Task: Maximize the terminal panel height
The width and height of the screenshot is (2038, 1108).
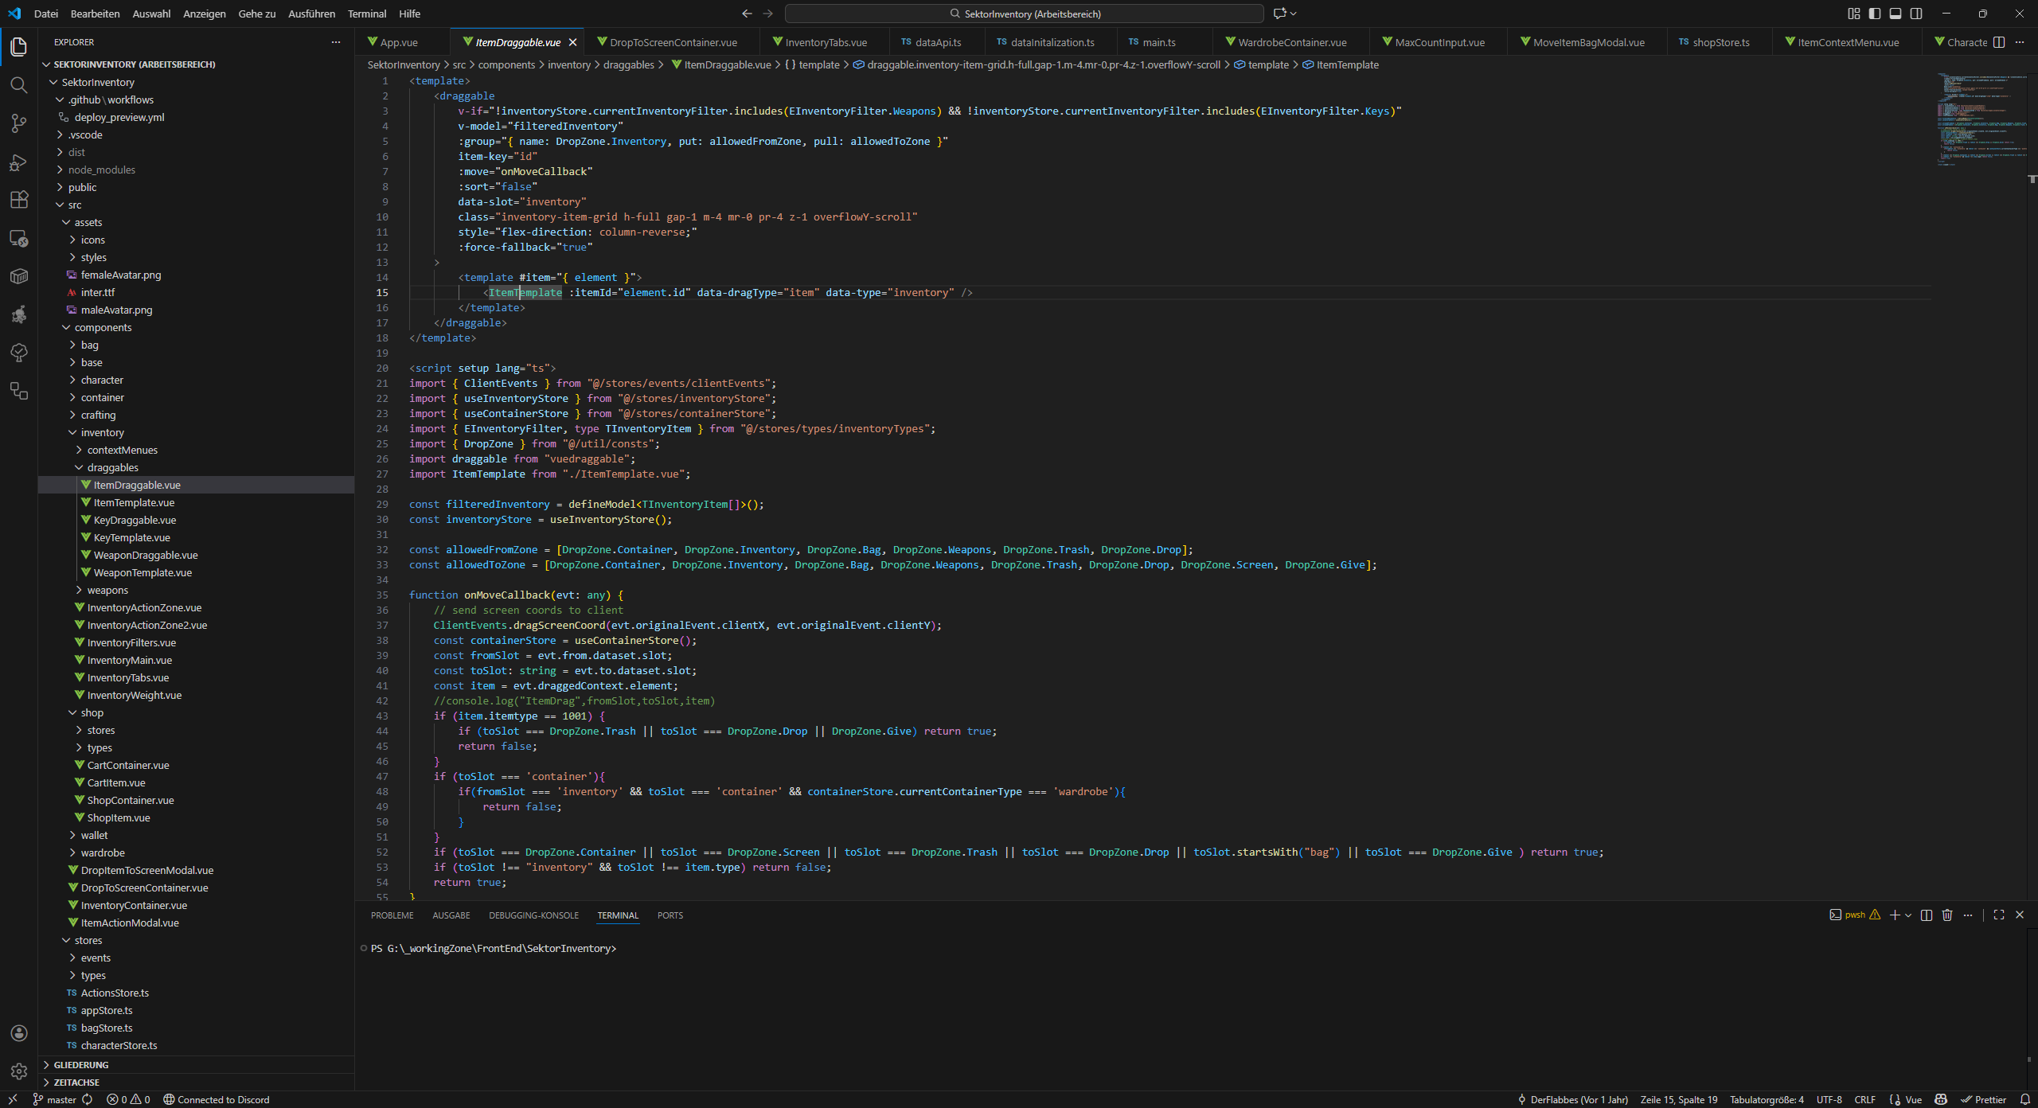Action: point(1998,915)
